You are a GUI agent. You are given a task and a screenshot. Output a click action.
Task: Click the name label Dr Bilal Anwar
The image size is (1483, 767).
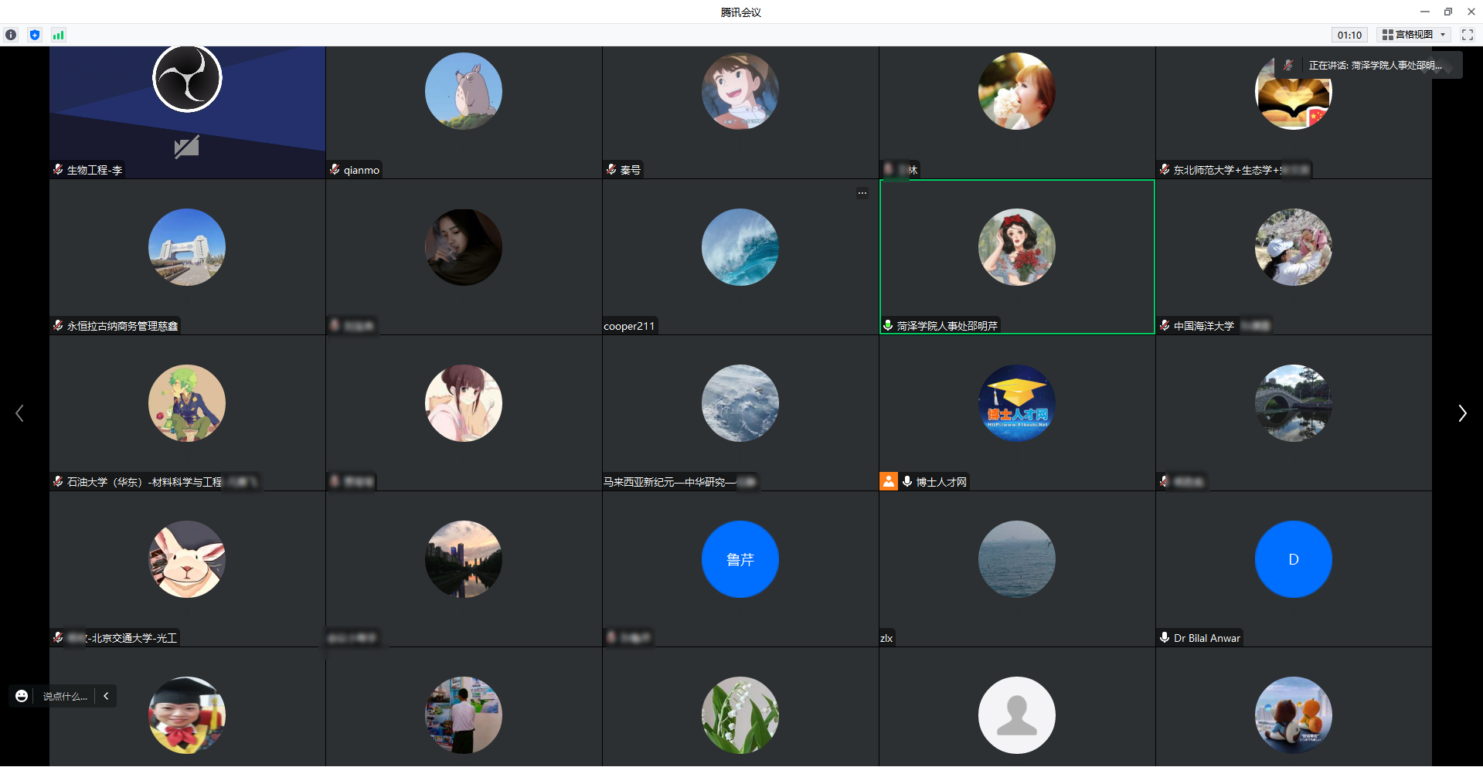point(1207,638)
